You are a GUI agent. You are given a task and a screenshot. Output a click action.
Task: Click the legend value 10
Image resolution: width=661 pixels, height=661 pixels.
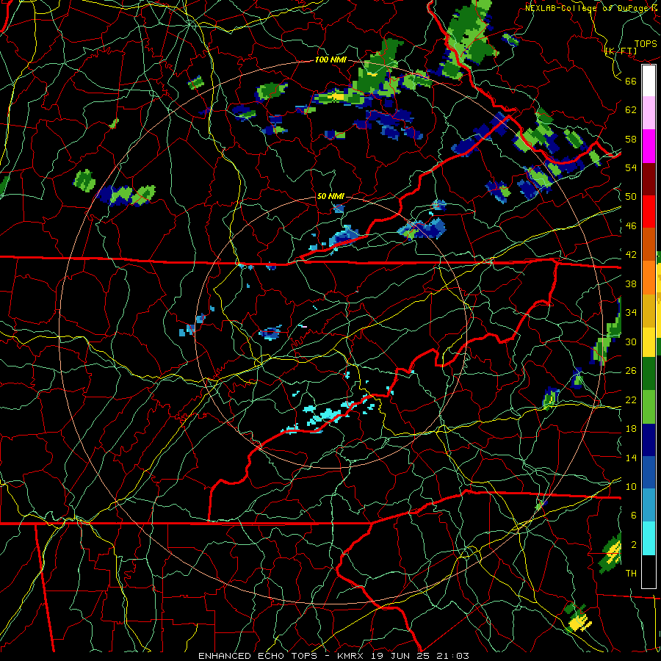pyautogui.click(x=631, y=486)
